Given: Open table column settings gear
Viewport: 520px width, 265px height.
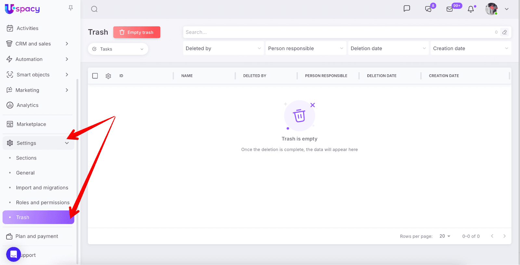Looking at the screenshot, I should pyautogui.click(x=108, y=76).
